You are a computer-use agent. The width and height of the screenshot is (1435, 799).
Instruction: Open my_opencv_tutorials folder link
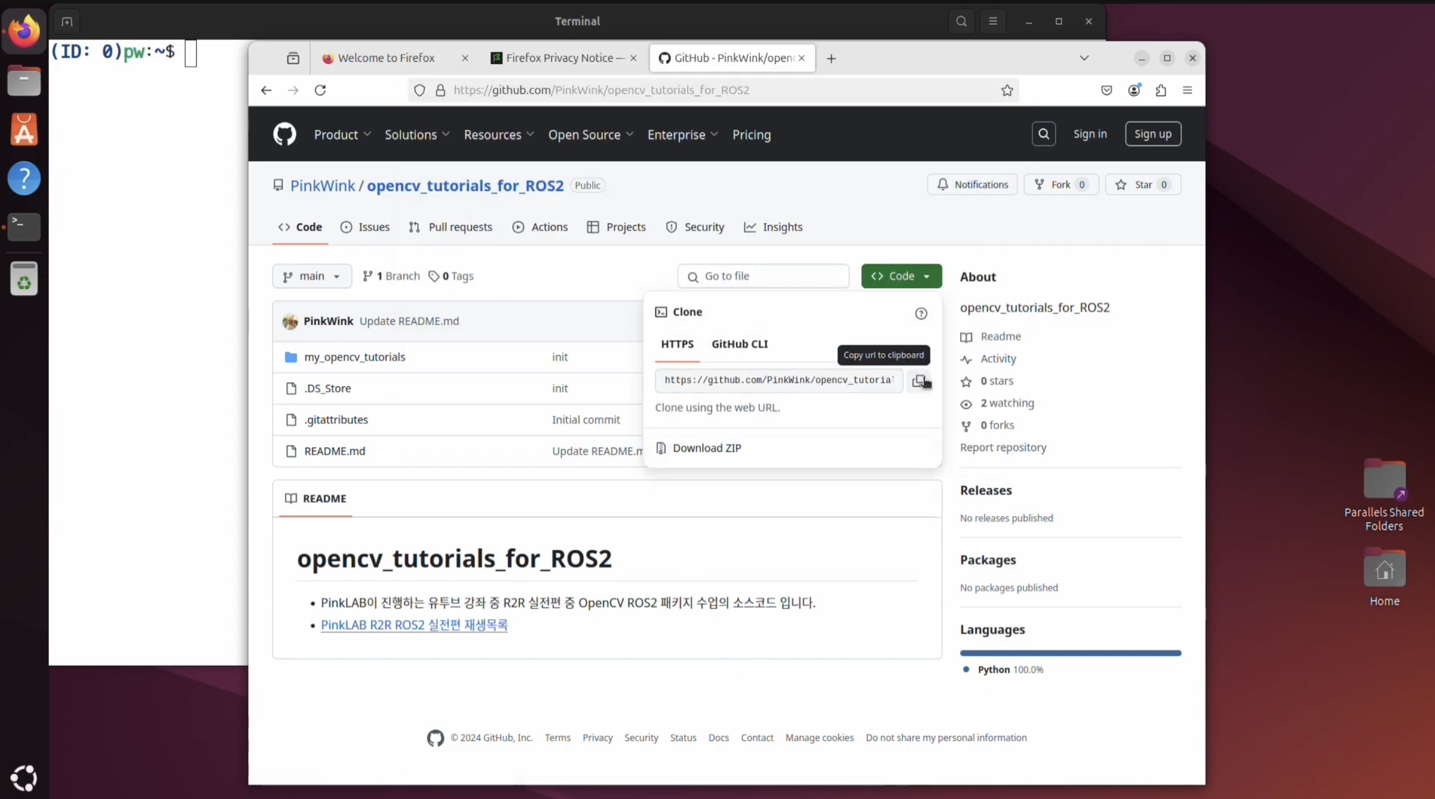[x=355, y=357]
